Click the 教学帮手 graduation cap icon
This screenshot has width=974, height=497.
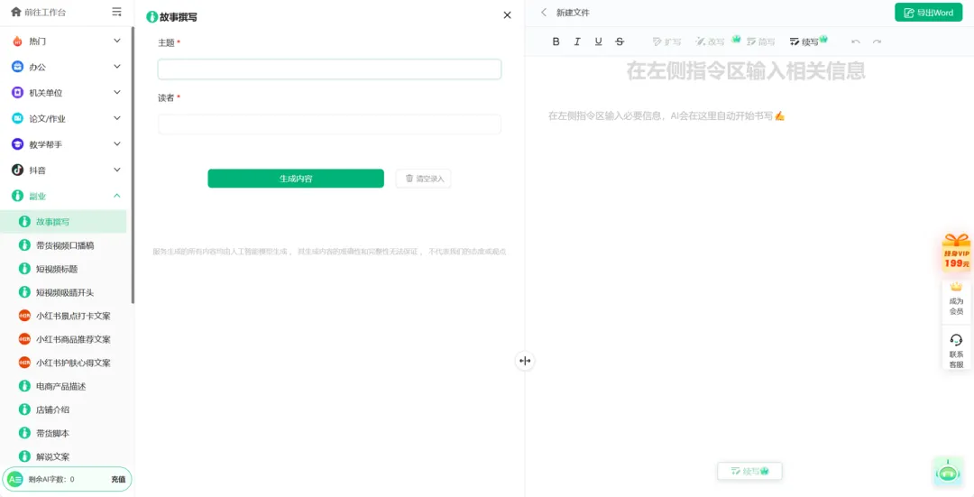(17, 144)
